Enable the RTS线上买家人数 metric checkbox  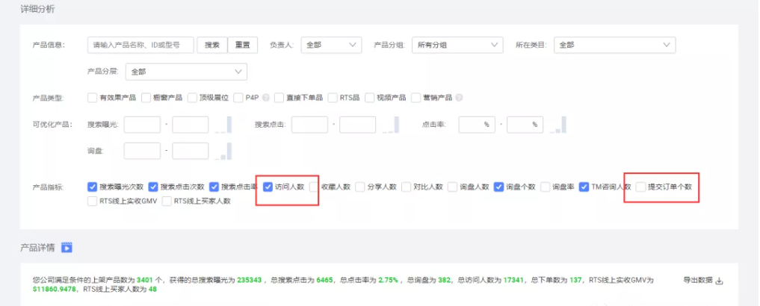click(x=167, y=202)
